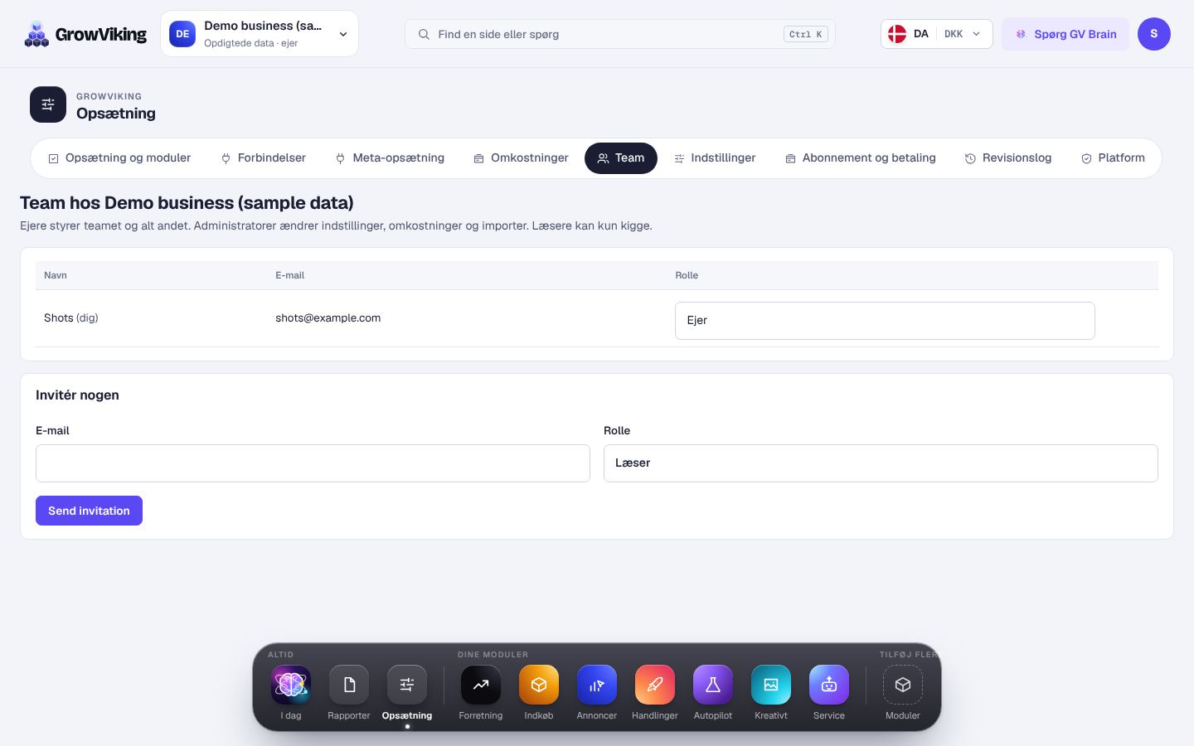Add more via the Moduler icon
The width and height of the screenshot is (1194, 746).
tap(903, 685)
